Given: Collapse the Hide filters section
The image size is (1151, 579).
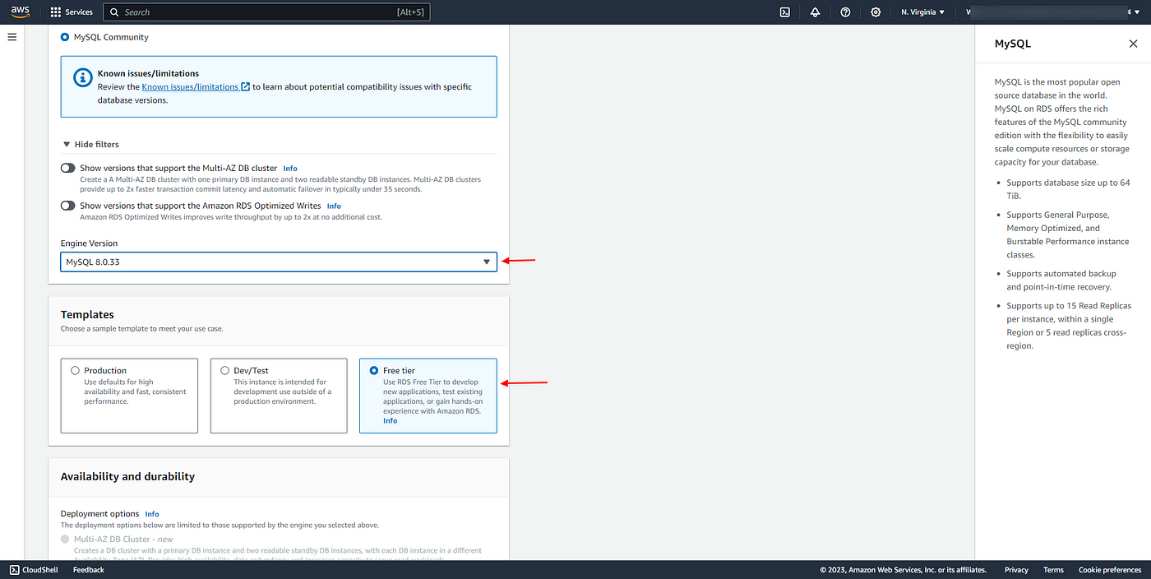Looking at the screenshot, I should coord(91,144).
